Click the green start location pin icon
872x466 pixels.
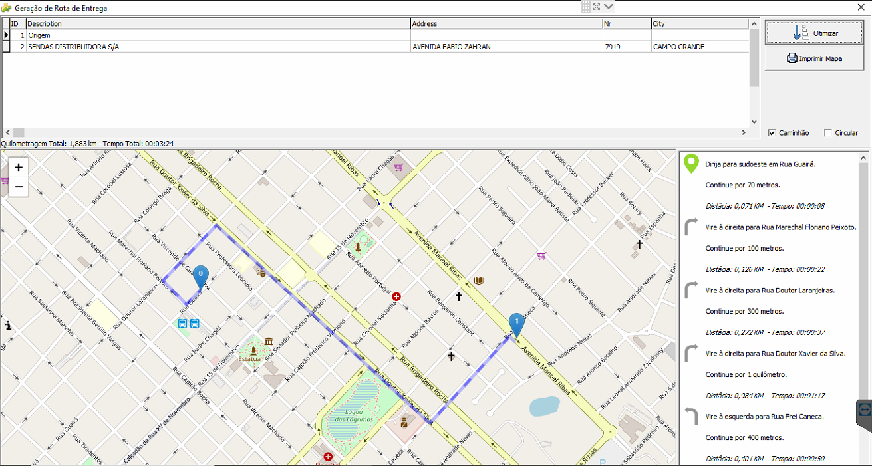point(692,163)
